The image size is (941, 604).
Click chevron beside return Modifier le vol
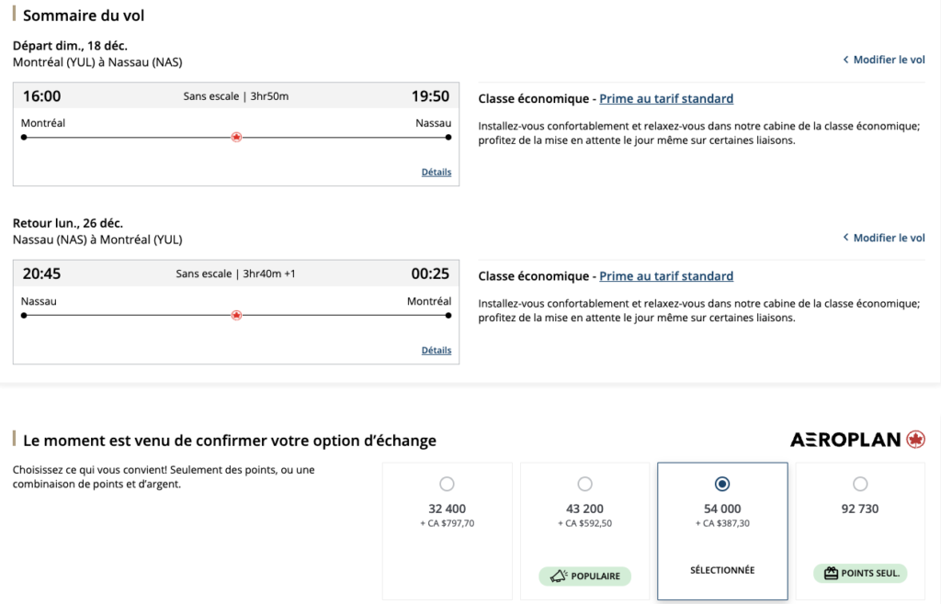(845, 238)
